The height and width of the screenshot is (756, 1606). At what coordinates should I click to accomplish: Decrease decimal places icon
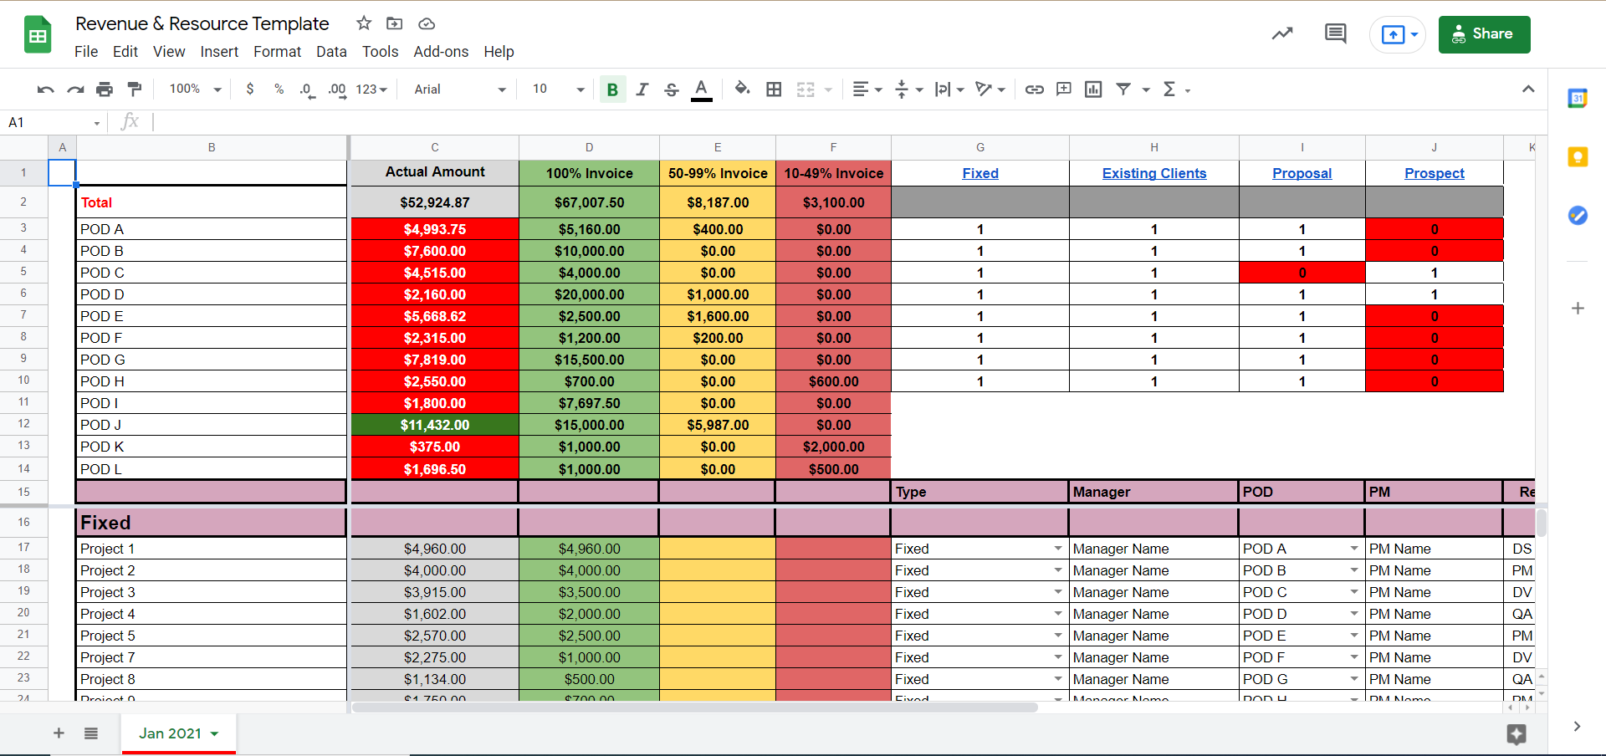pyautogui.click(x=307, y=89)
